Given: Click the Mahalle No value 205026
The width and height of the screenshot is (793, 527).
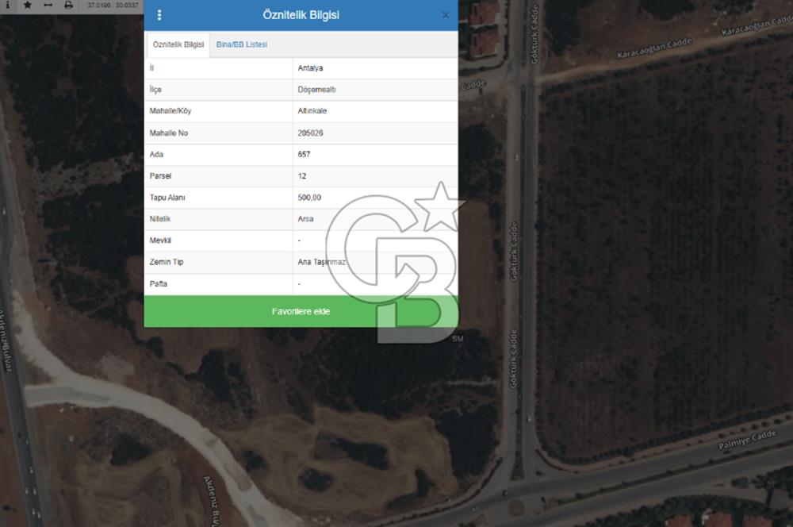Looking at the screenshot, I should (310, 133).
